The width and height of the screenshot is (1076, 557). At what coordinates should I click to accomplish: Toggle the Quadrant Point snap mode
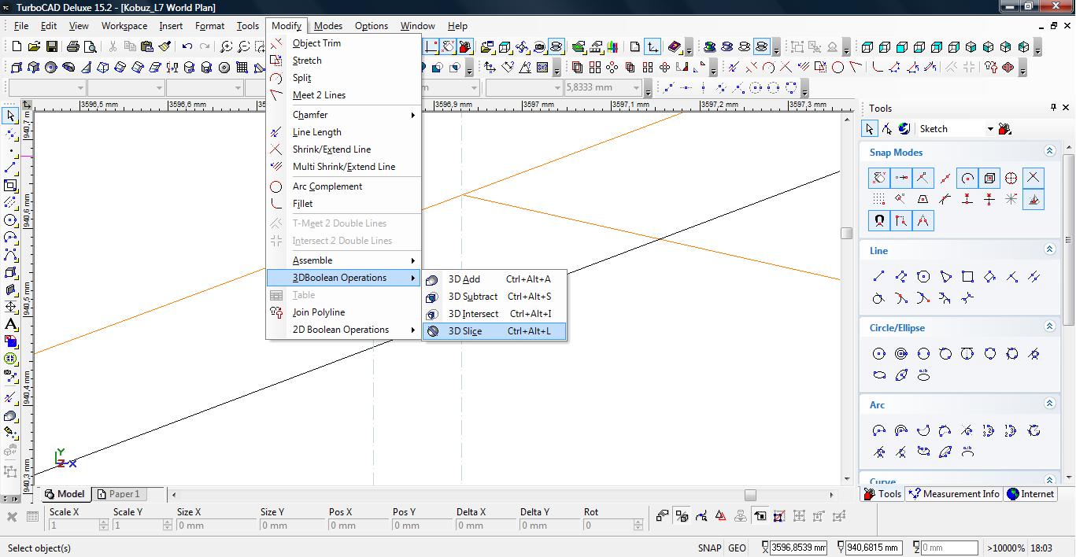(1011, 177)
